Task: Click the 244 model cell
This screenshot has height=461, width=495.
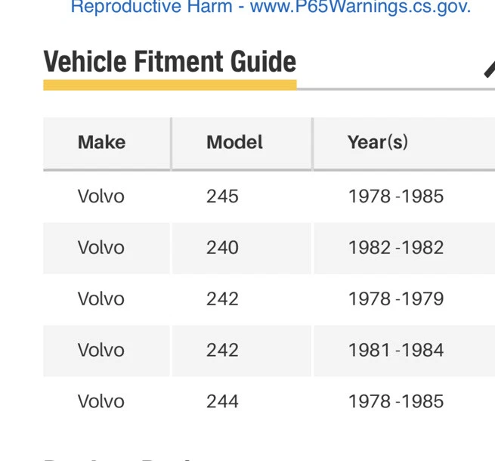Action: pyautogui.click(x=222, y=401)
